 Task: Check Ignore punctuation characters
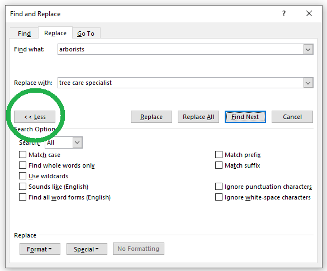[x=219, y=187]
